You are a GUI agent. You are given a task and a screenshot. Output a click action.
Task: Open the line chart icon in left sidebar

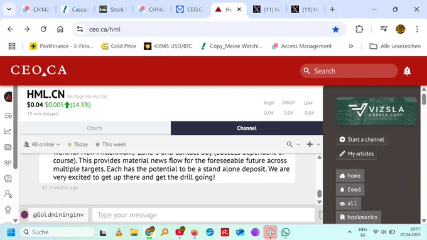[8, 132]
